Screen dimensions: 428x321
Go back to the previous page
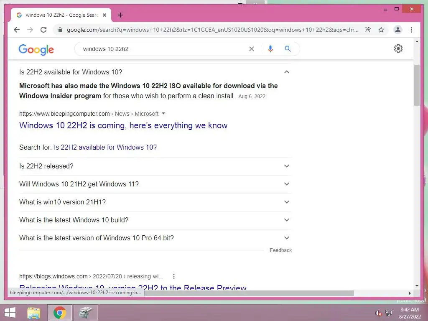point(17,30)
